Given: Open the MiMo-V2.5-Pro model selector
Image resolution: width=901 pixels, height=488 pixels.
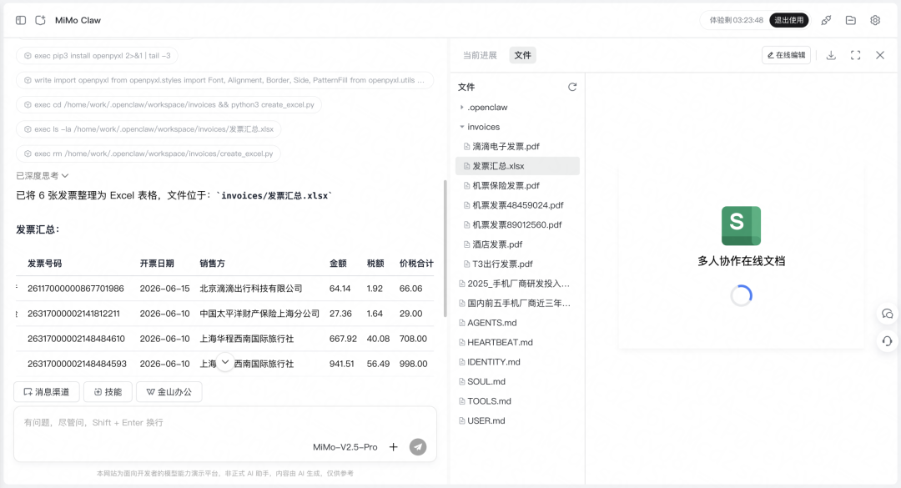Looking at the screenshot, I should (x=345, y=446).
